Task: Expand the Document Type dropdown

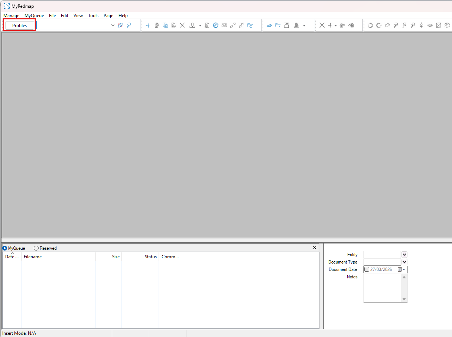Action: click(x=404, y=262)
